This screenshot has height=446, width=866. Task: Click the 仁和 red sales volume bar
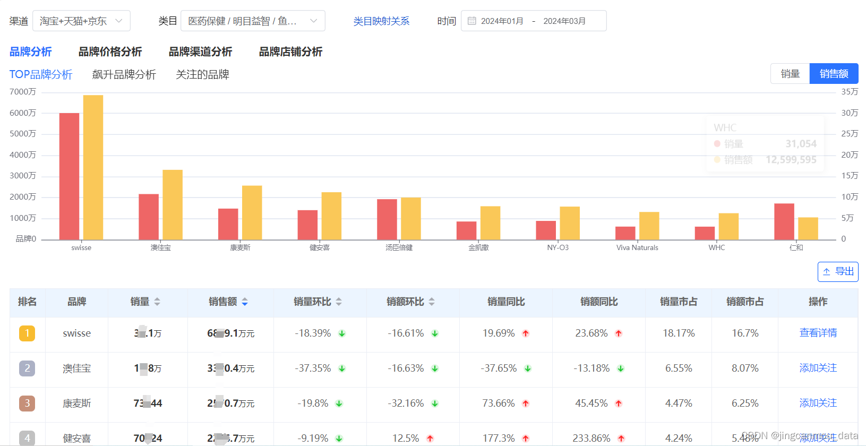[x=784, y=221]
